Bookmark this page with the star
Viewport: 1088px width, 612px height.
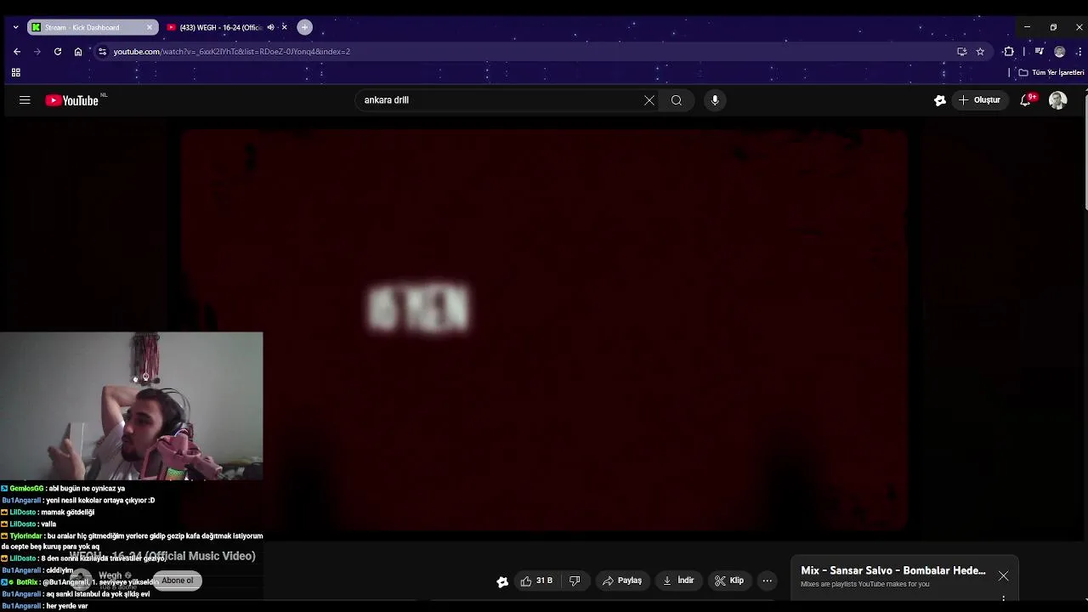click(x=980, y=52)
